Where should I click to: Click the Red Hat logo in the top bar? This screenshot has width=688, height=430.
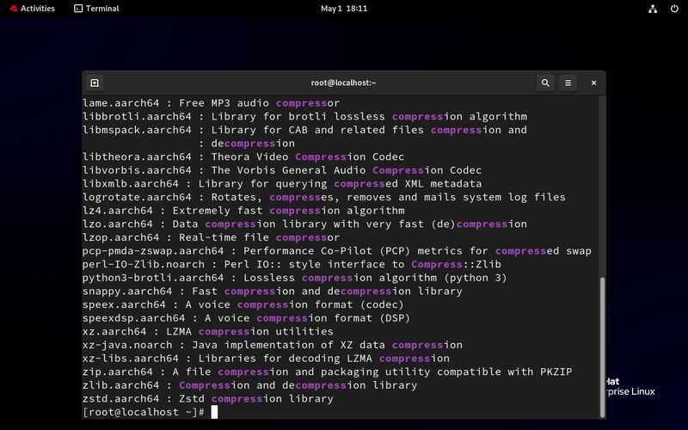[14, 9]
